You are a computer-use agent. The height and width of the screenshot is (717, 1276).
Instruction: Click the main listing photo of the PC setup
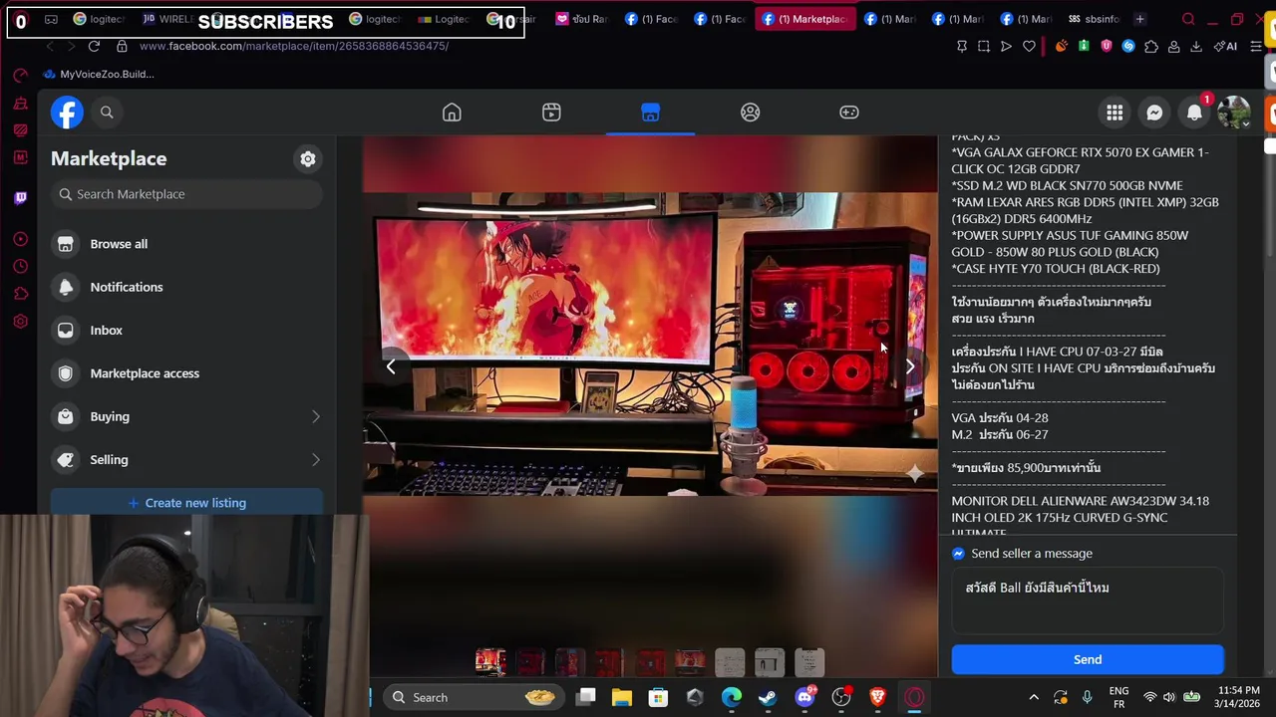click(650, 344)
